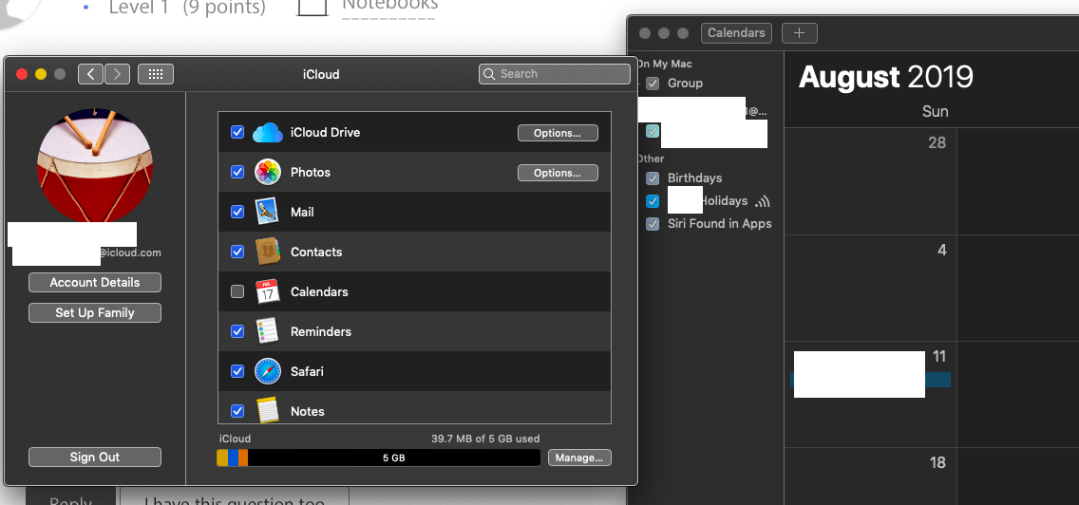The image size is (1079, 505).
Task: Click the yellow segment of storage bar
Action: coord(222,458)
